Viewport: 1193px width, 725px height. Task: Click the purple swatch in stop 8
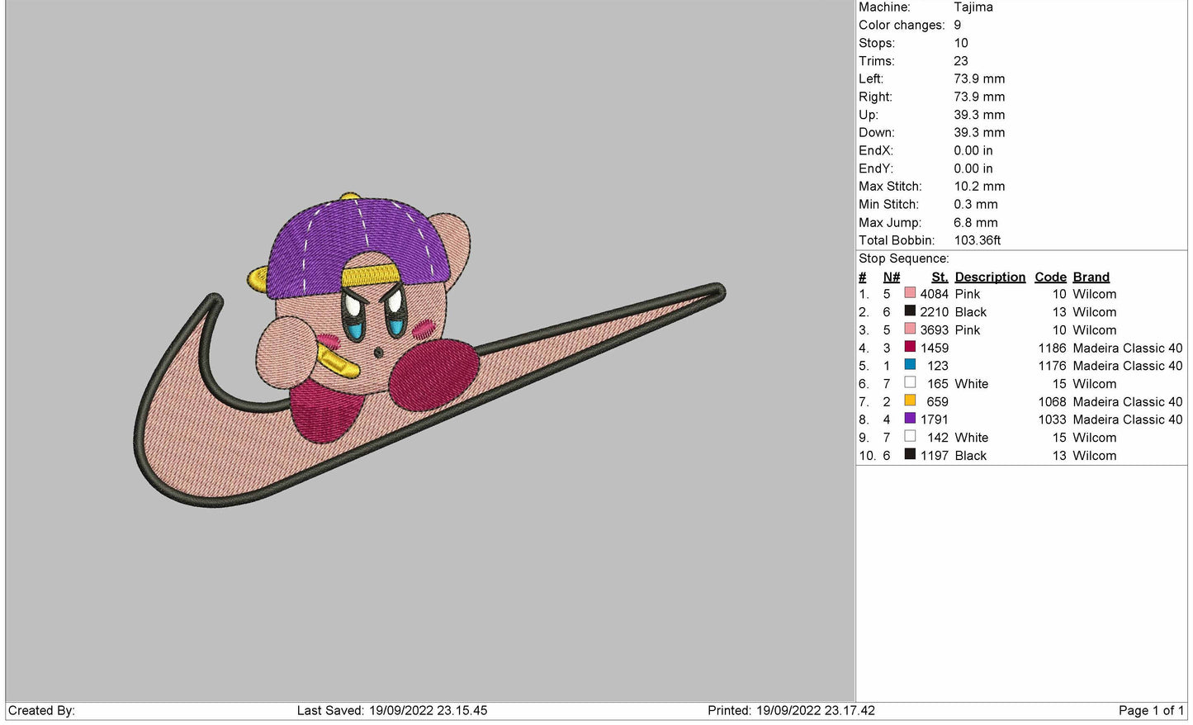click(x=910, y=419)
